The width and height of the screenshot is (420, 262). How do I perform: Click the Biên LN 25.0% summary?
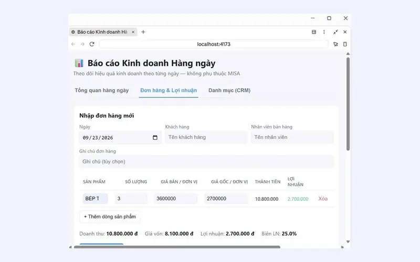coord(279,234)
